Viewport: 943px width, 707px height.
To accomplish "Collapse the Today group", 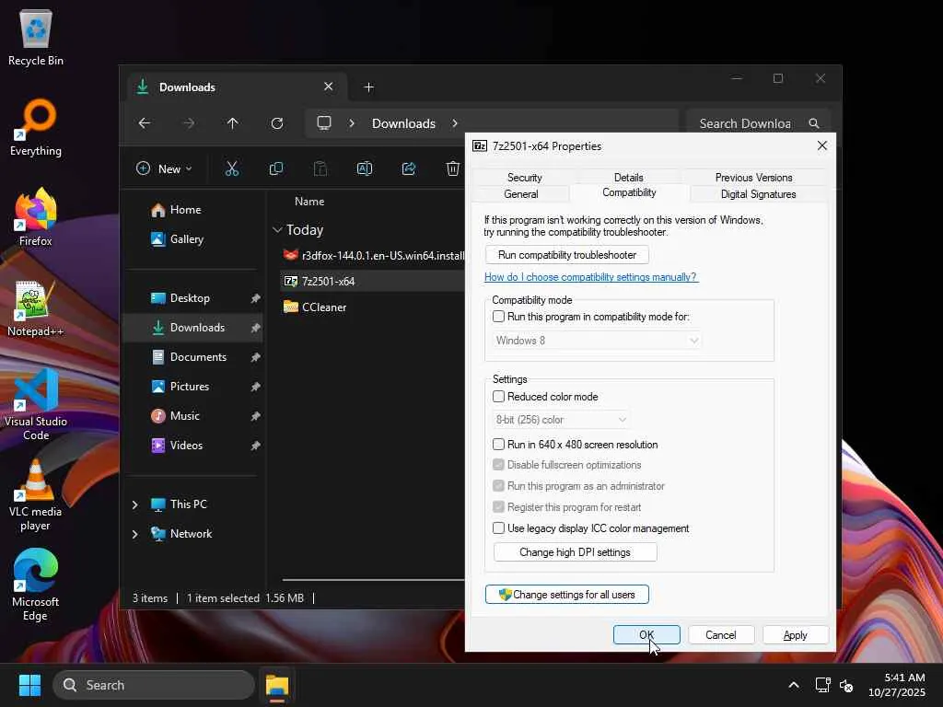I will pos(277,229).
